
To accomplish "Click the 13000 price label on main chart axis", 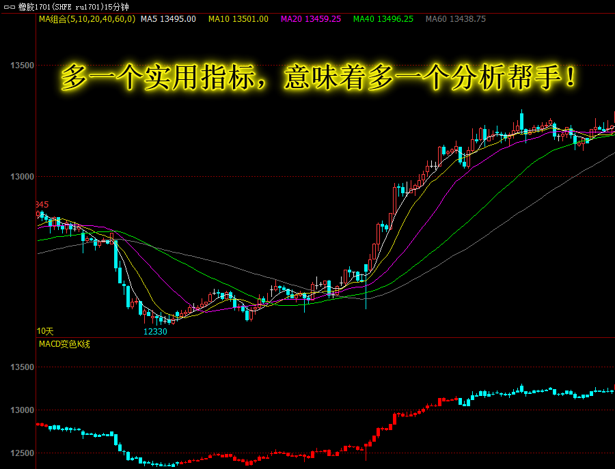I will point(23,177).
